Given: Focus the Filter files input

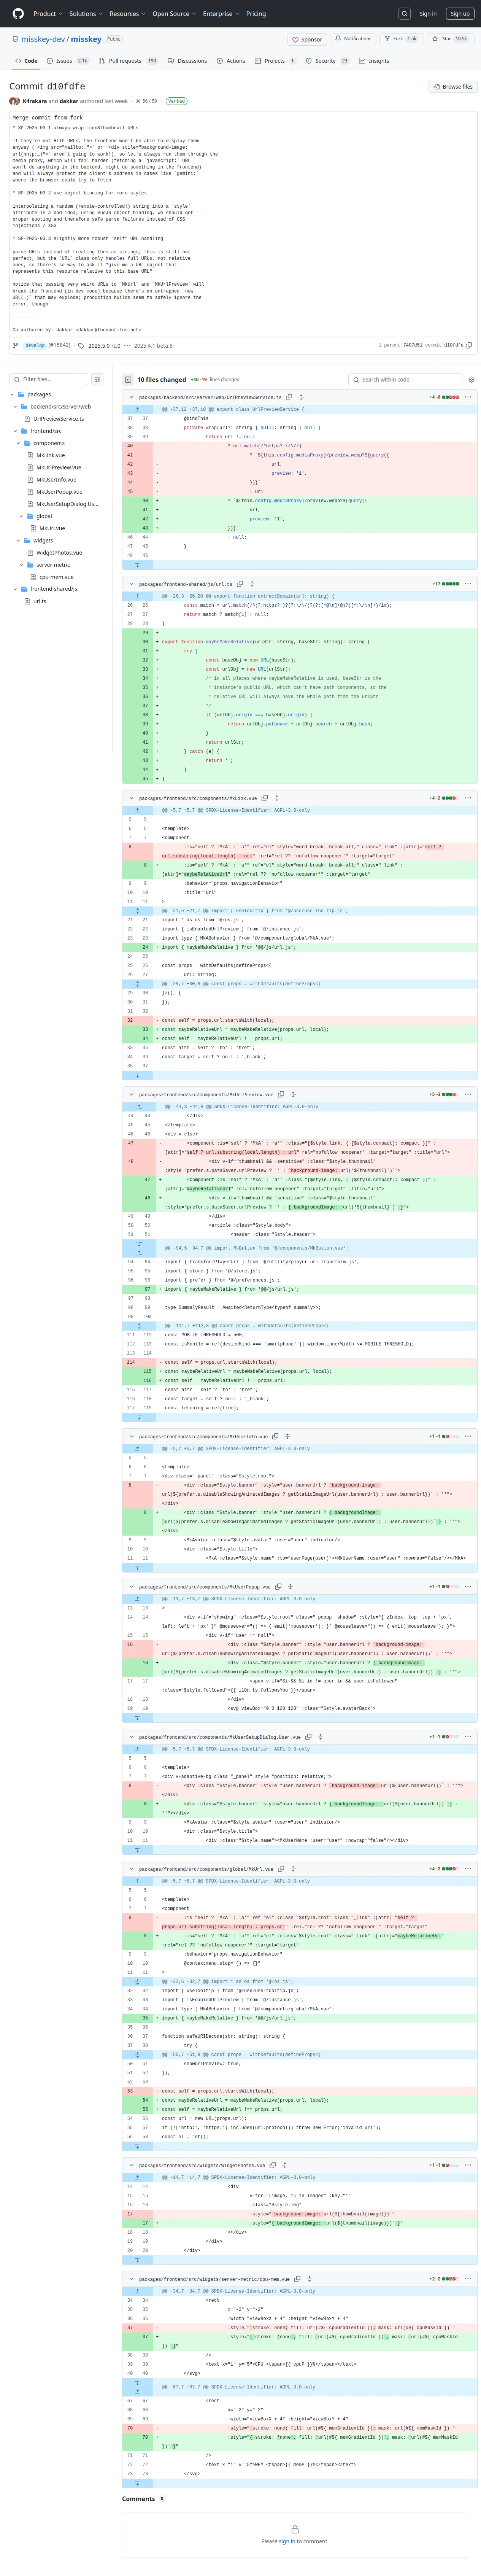Looking at the screenshot, I should [49, 380].
